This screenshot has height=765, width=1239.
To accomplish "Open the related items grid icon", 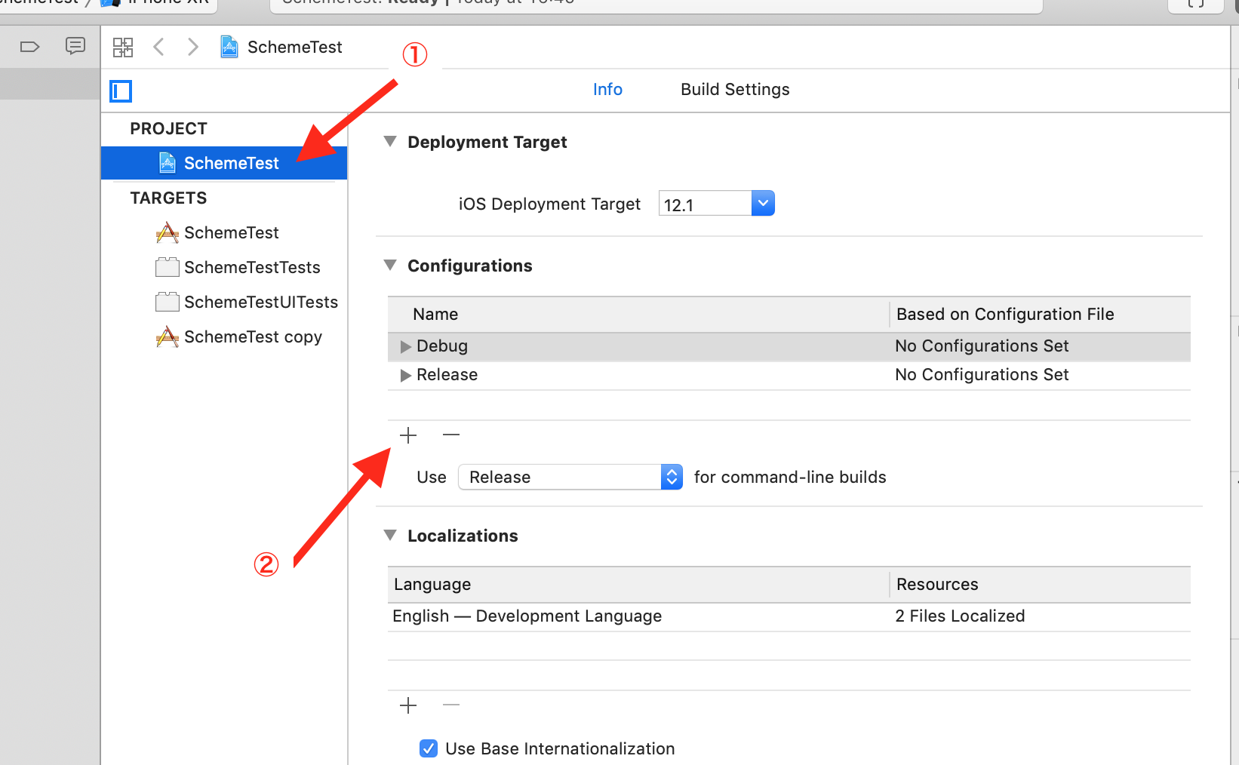I will pos(123,48).
